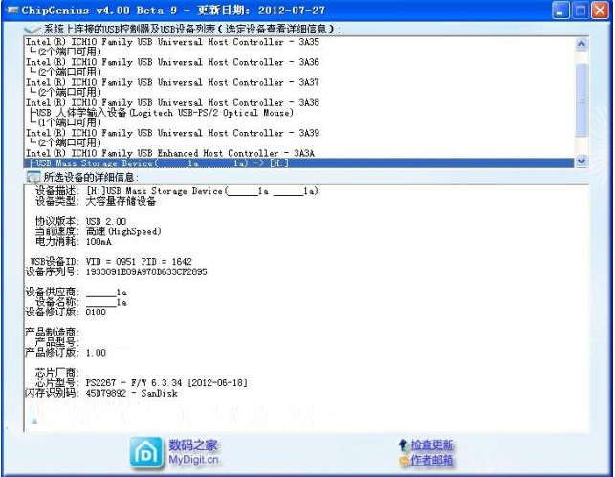Screen dimensions: 615x477
Task: Click the ChipGenius app icon in title bar
Action: tap(11, 11)
